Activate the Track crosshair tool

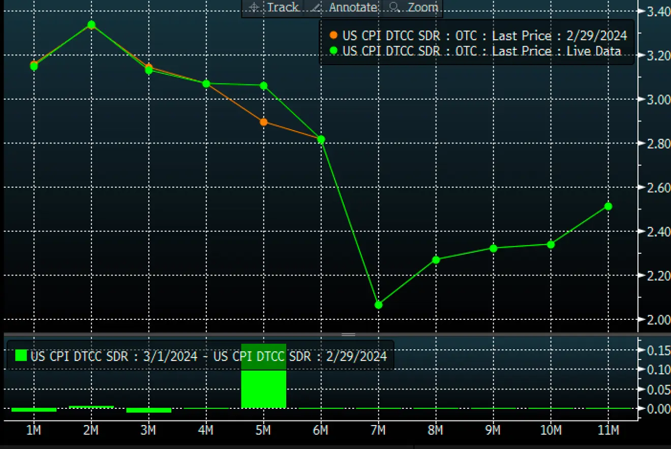coord(273,8)
